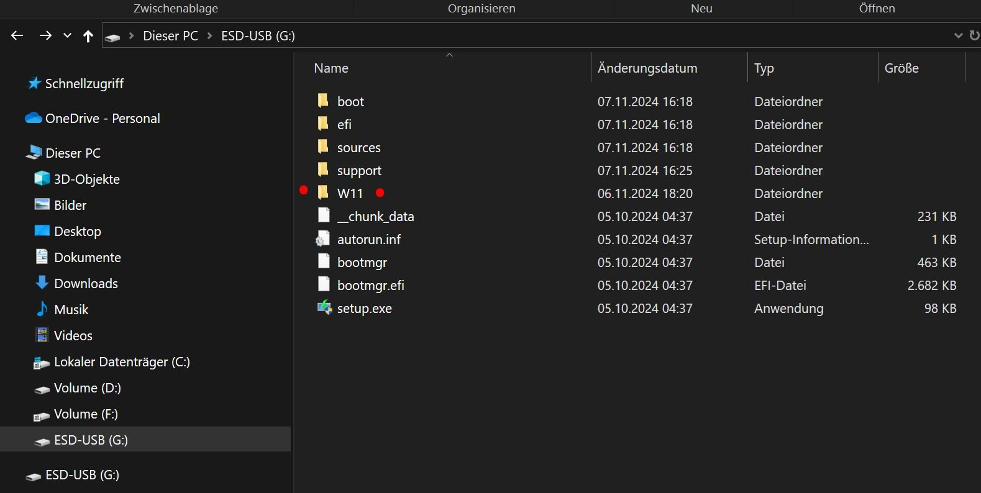
Task: Select the efi folder icon
Action: pos(323,124)
